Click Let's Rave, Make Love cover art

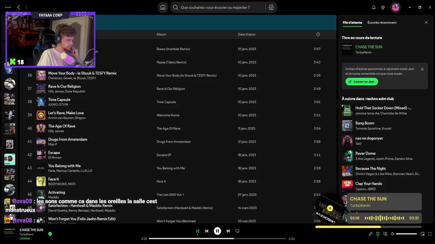click(41, 115)
